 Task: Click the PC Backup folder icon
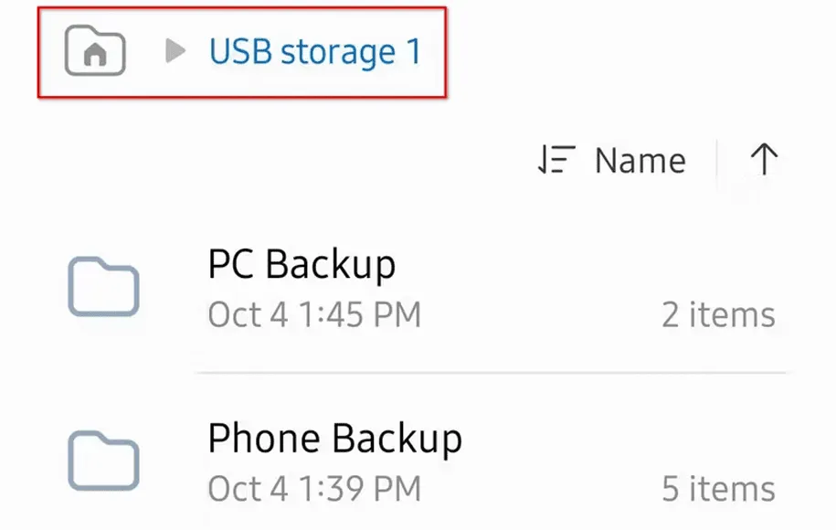click(x=103, y=289)
